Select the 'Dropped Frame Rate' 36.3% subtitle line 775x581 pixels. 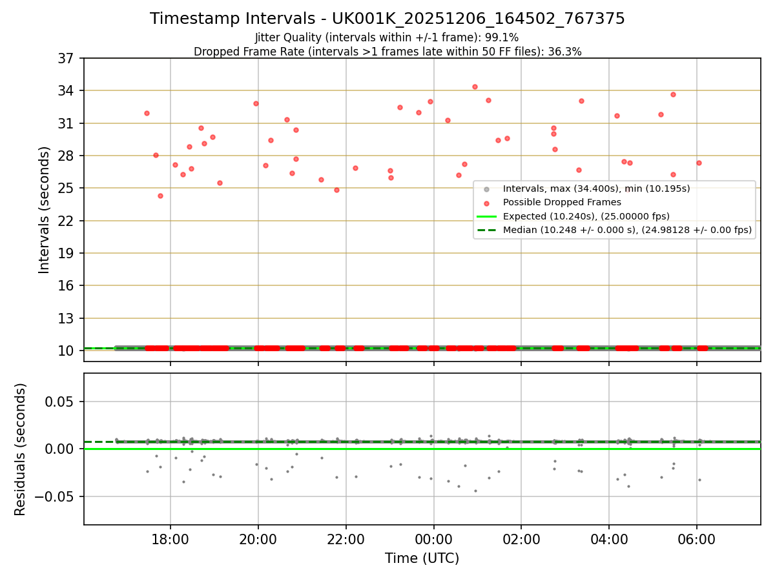tap(387, 52)
